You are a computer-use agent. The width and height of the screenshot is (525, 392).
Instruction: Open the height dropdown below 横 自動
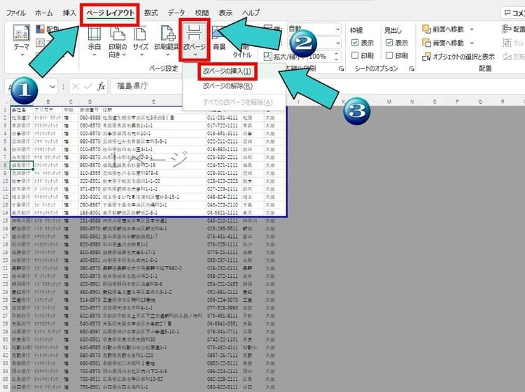pyautogui.click(x=337, y=43)
